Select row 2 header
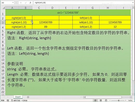Viewport: 135px width, 102px height. point(3,18)
